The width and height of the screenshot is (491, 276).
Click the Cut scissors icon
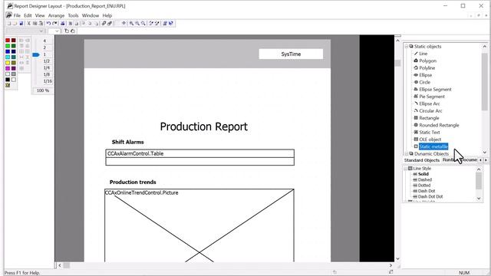click(x=28, y=24)
